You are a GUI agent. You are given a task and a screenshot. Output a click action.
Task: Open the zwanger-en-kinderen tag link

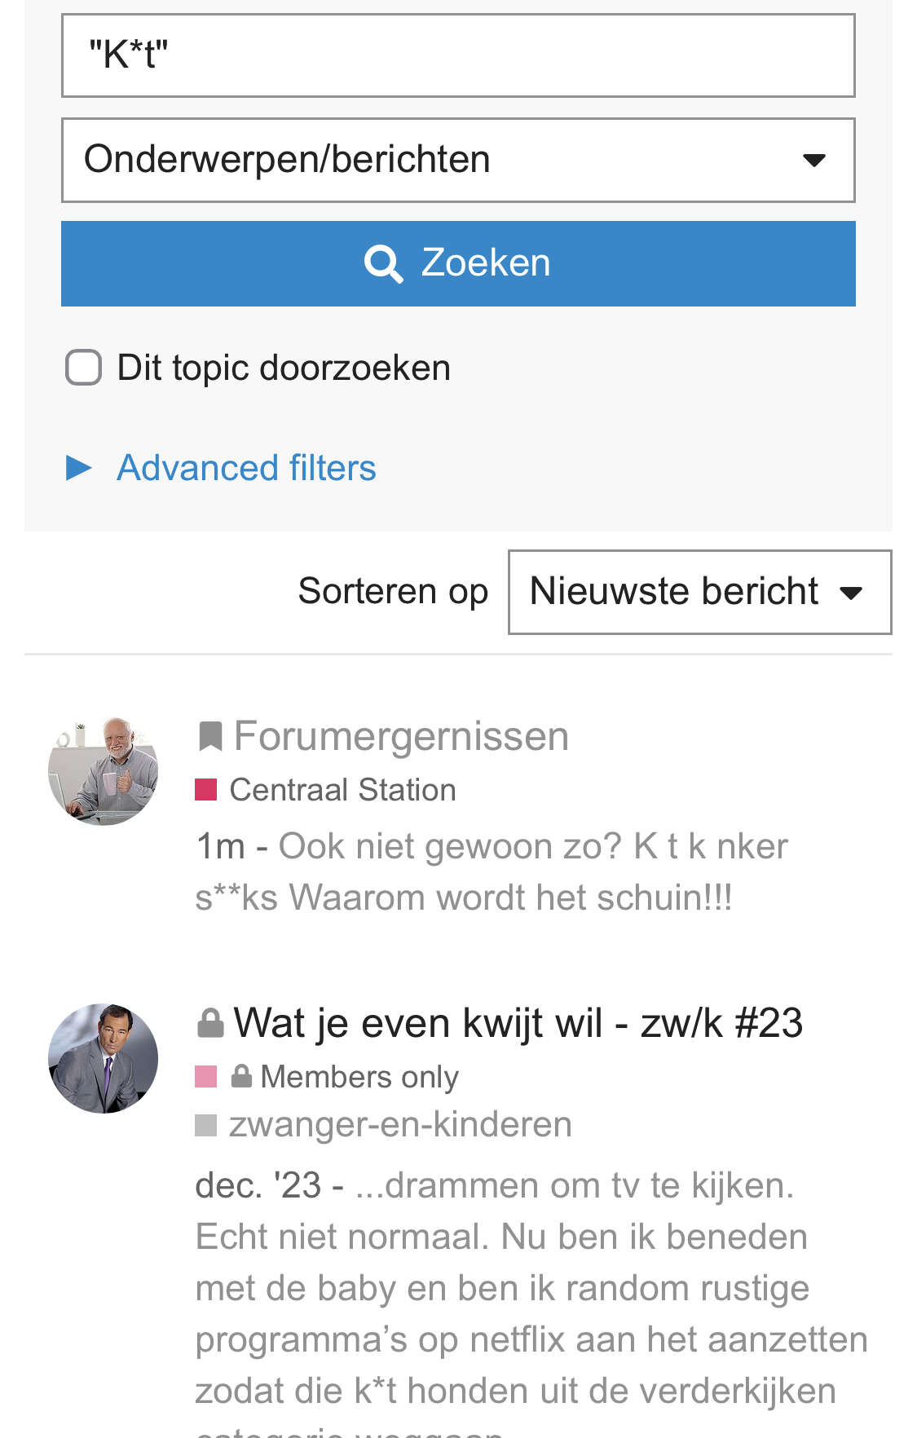pos(400,1125)
